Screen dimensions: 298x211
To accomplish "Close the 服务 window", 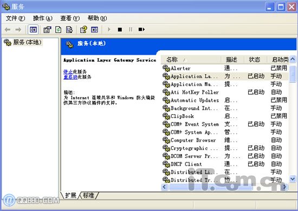I will (291, 7).
